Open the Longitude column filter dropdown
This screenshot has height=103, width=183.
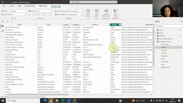[81, 25]
